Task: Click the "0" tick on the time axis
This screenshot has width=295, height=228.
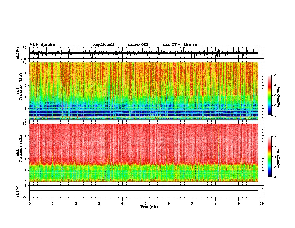Action: pos(29,203)
